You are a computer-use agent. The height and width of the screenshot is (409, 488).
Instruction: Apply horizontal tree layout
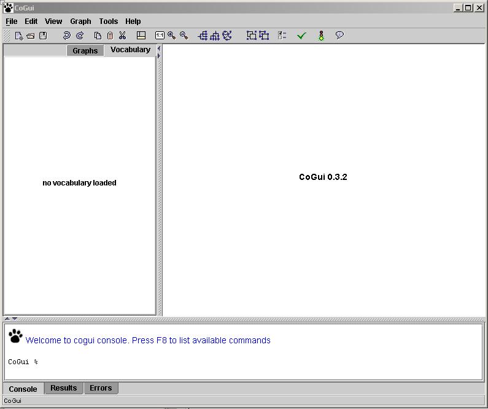(203, 36)
